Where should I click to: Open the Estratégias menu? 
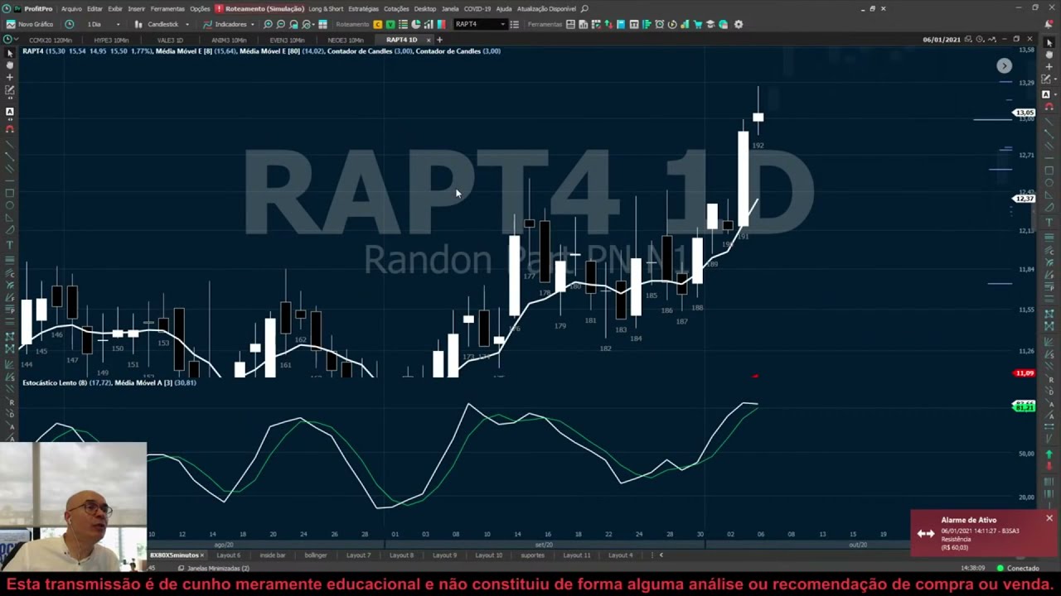point(364,8)
